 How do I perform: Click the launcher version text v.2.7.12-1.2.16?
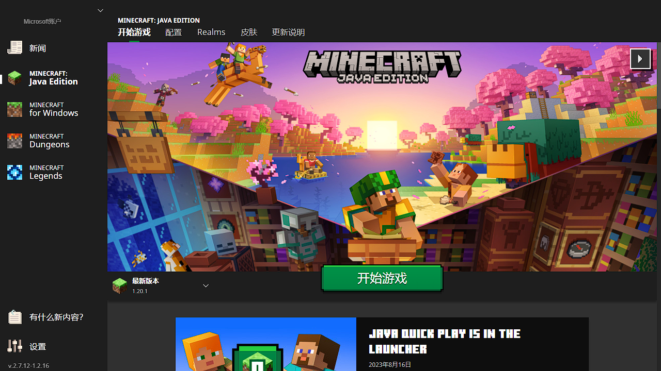point(29,365)
